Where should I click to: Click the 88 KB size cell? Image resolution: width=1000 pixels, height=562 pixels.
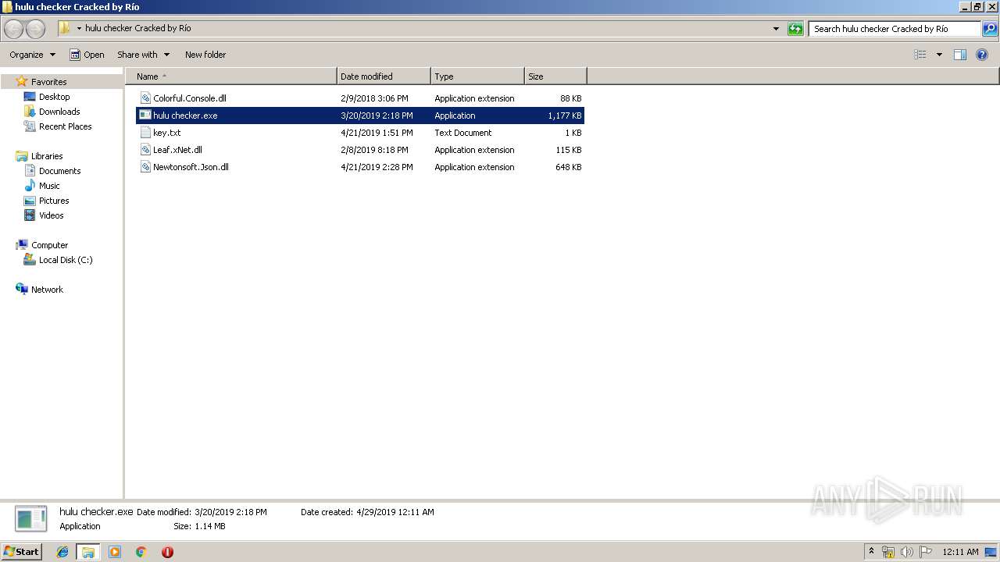(570, 98)
